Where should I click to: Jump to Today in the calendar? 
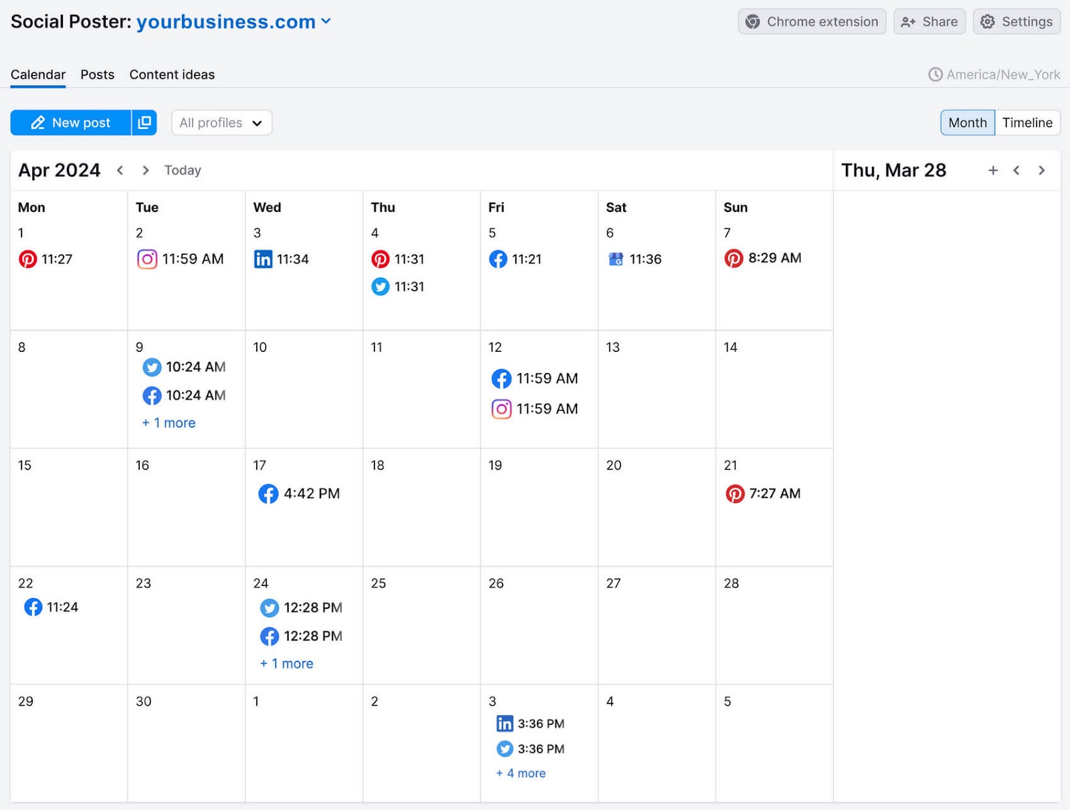(x=182, y=170)
